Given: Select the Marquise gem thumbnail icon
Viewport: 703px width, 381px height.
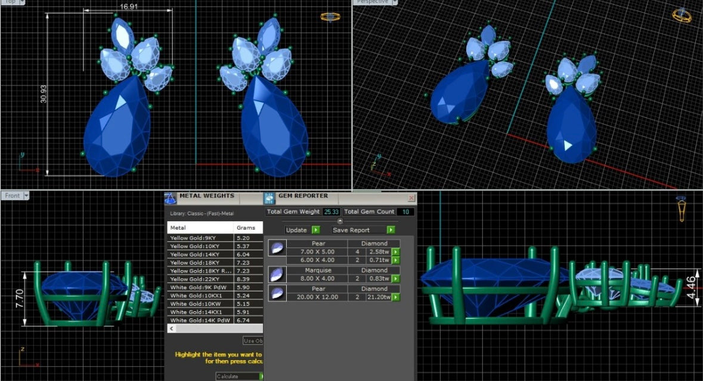Looking at the screenshot, I should (x=277, y=274).
